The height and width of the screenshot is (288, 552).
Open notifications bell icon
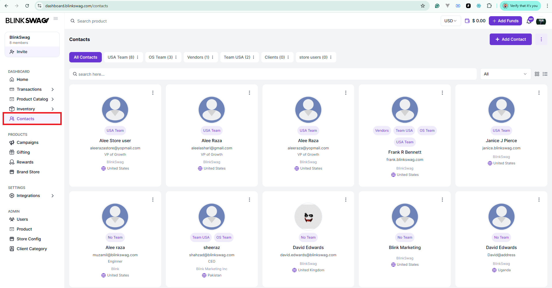click(x=529, y=21)
